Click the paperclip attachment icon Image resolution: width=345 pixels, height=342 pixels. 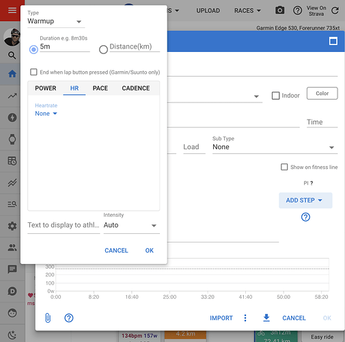[x=48, y=318]
